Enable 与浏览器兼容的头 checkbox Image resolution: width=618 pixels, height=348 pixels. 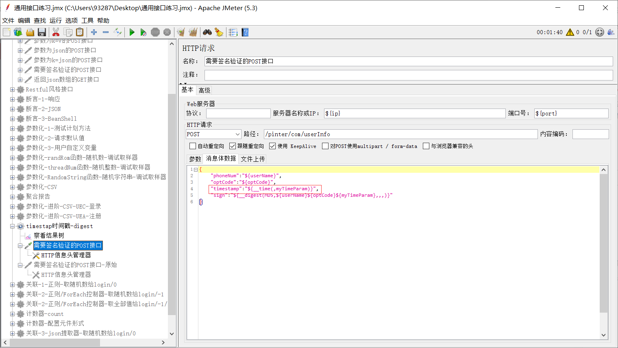(426, 146)
